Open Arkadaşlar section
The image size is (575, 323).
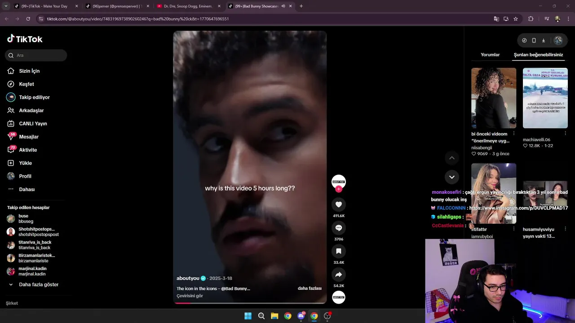[x=31, y=110]
